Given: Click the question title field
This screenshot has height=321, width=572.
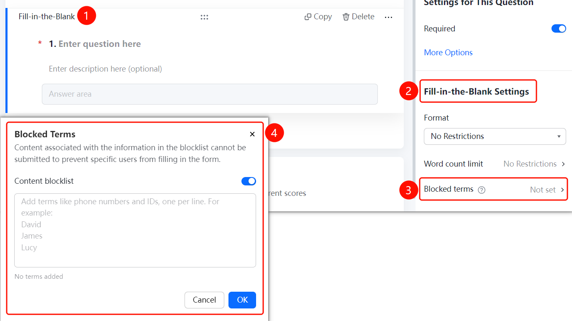Looking at the screenshot, I should (x=100, y=44).
